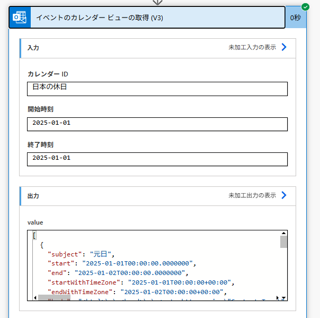This screenshot has height=318, width=320.
Task: Click the "endWithTimeZone" JSON line
Action: [x=137, y=292]
